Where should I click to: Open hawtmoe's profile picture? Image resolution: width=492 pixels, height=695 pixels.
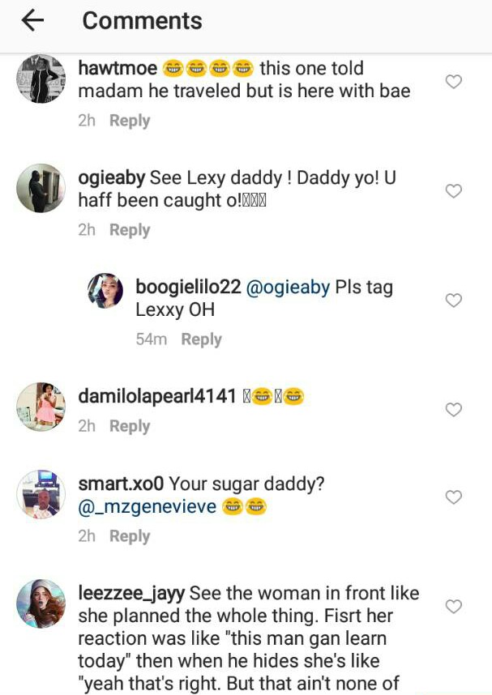[x=41, y=79]
